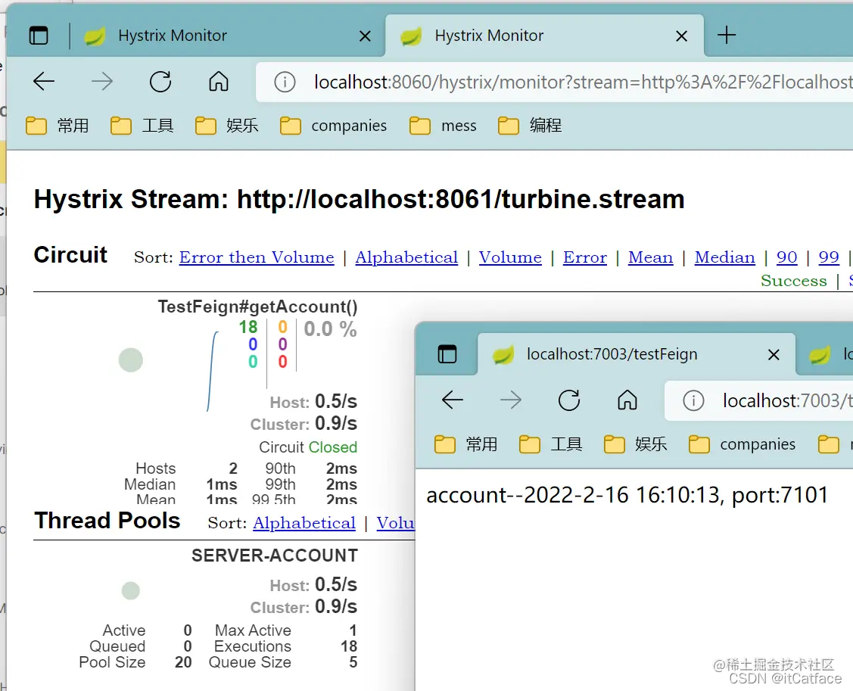The image size is (853, 691).
Task: Open 工具 bookmarks folder in testFeign window
Action: 550,444
